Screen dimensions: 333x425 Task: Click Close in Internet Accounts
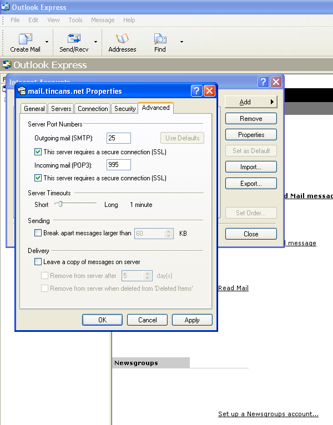(x=251, y=234)
